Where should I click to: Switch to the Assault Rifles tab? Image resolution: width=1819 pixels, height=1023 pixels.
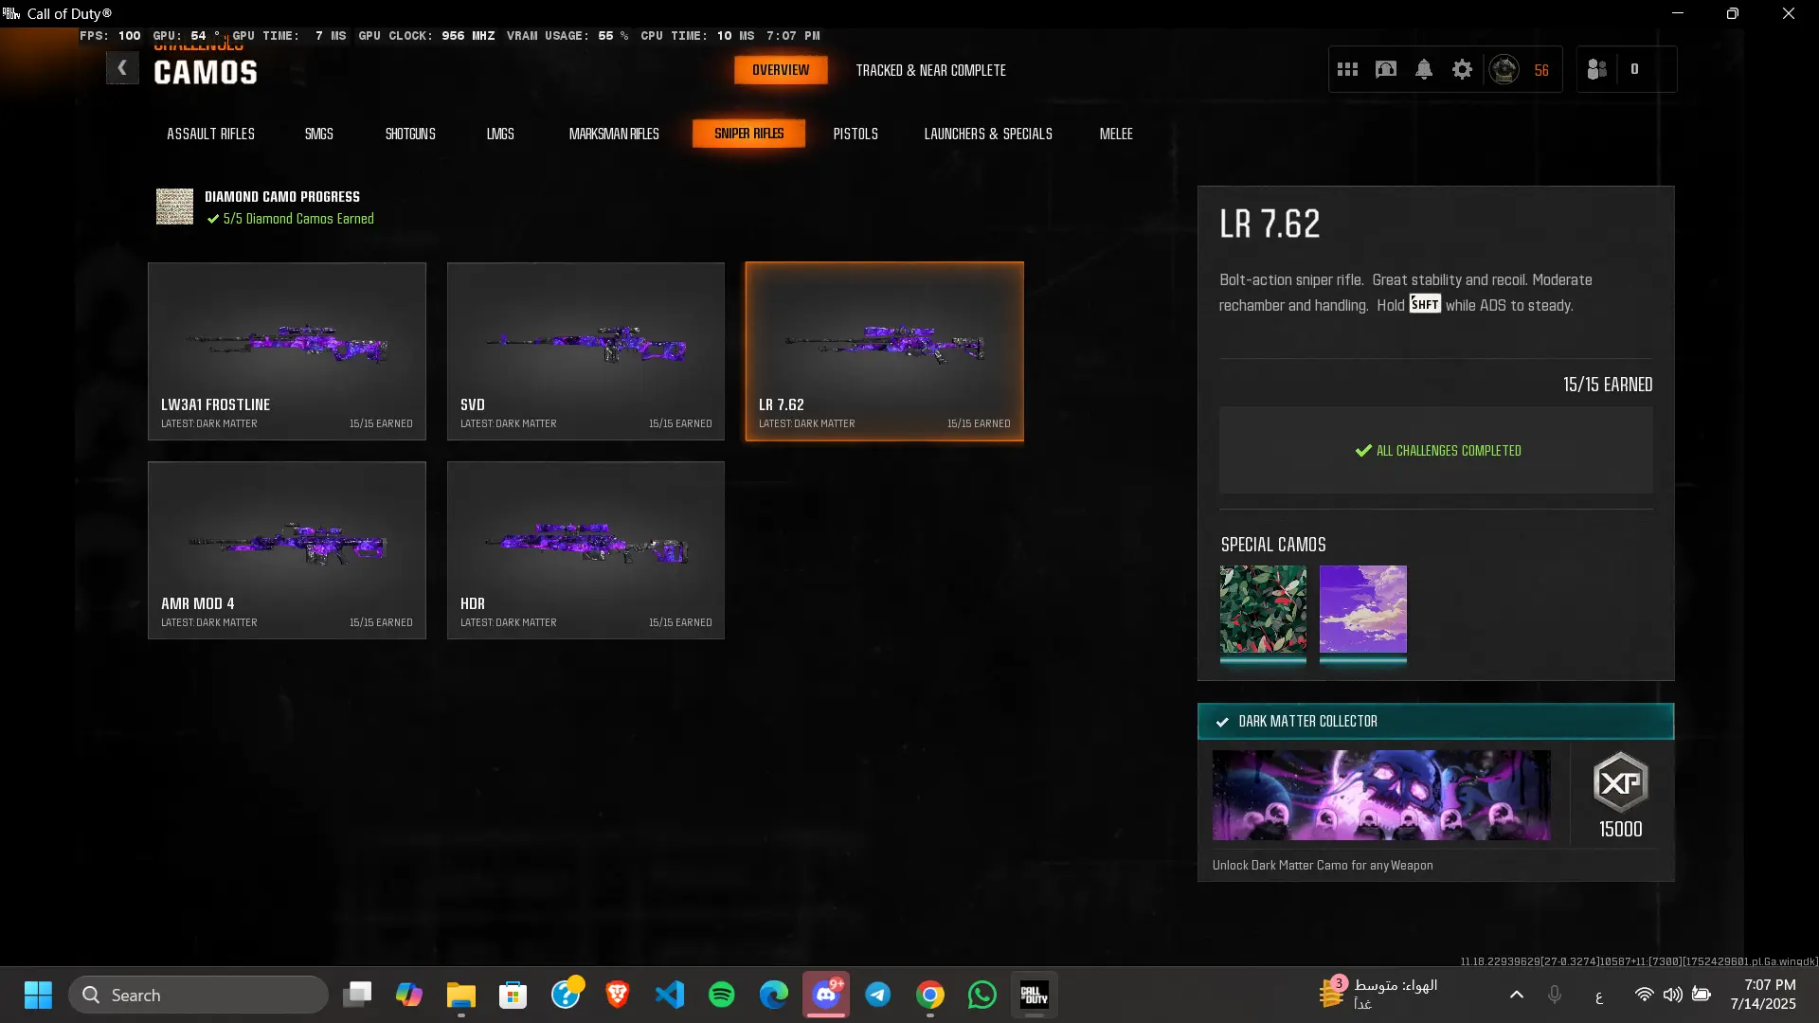click(210, 134)
